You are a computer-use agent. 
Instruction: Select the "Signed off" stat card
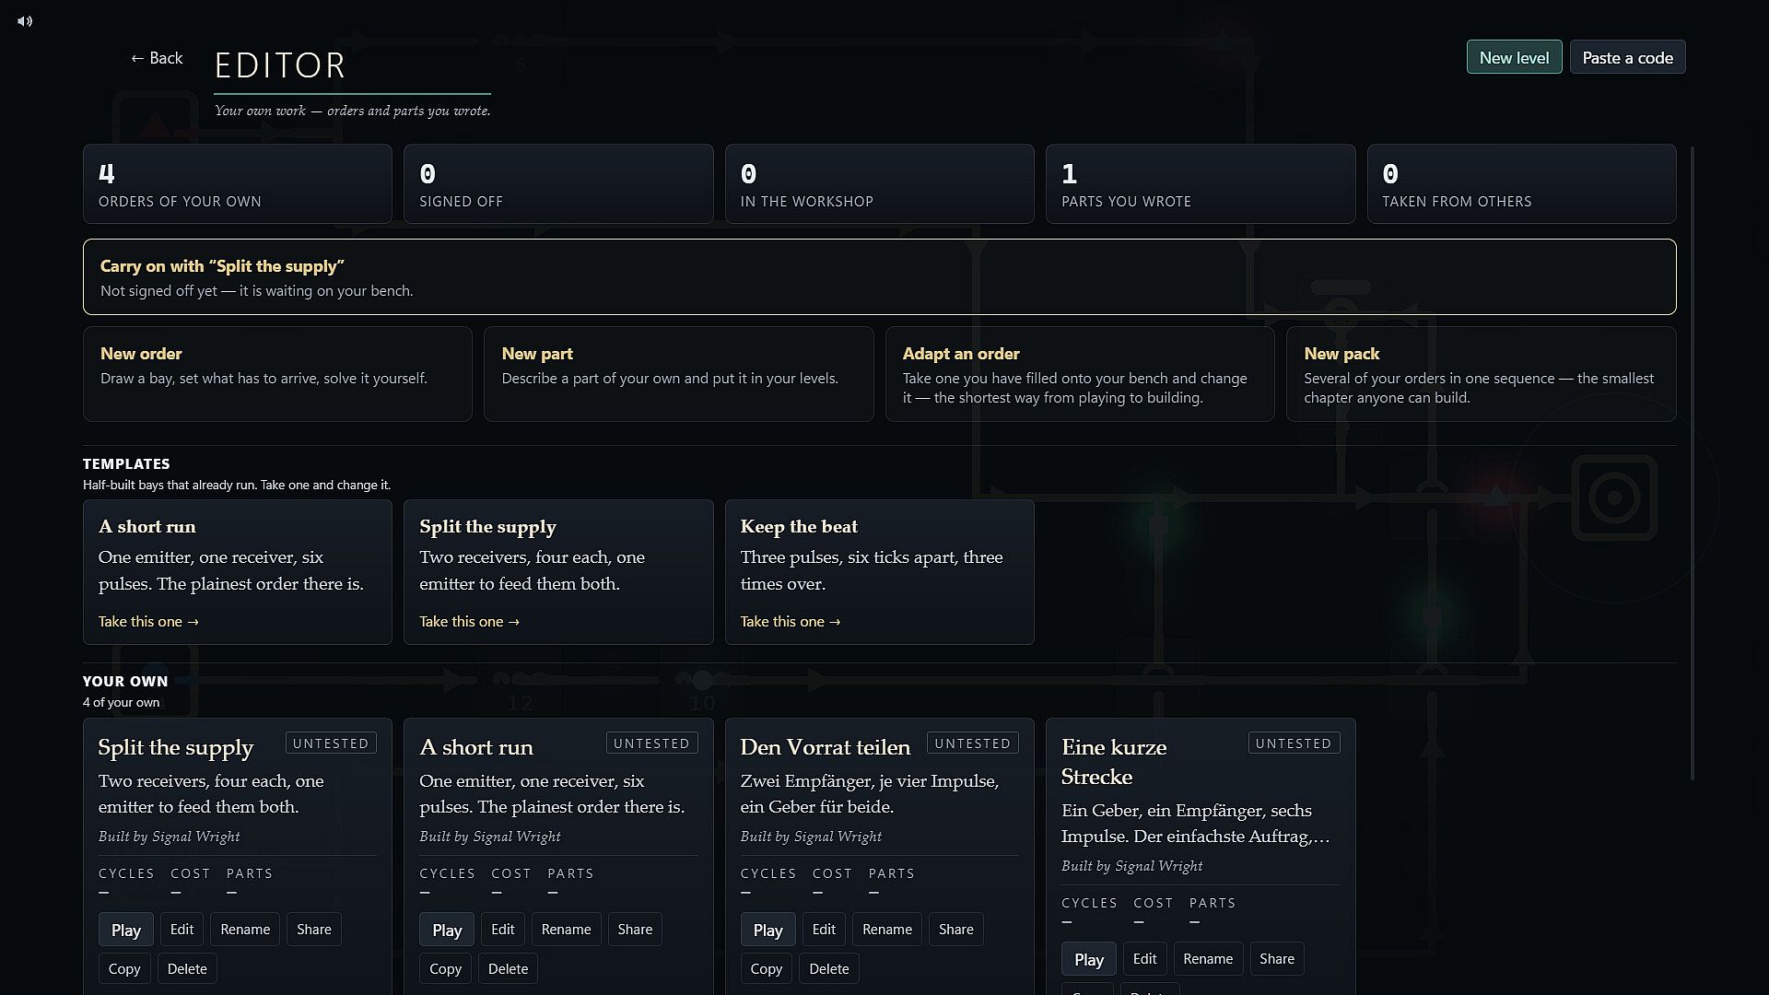tap(558, 183)
